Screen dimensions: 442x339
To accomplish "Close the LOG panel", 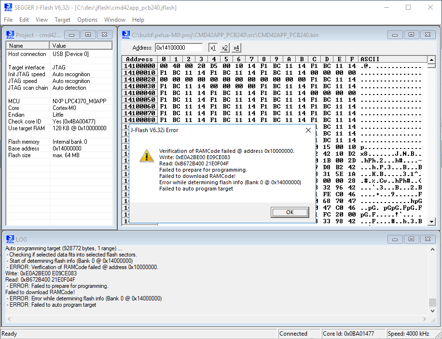I will tap(428, 239).
